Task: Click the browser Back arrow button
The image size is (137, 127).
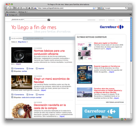Action: click(x=8, y=8)
